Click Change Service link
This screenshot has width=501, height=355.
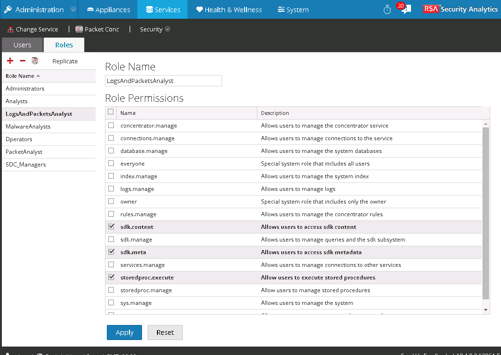click(x=37, y=30)
